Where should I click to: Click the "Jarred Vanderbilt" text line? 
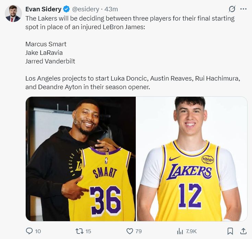coord(50,61)
